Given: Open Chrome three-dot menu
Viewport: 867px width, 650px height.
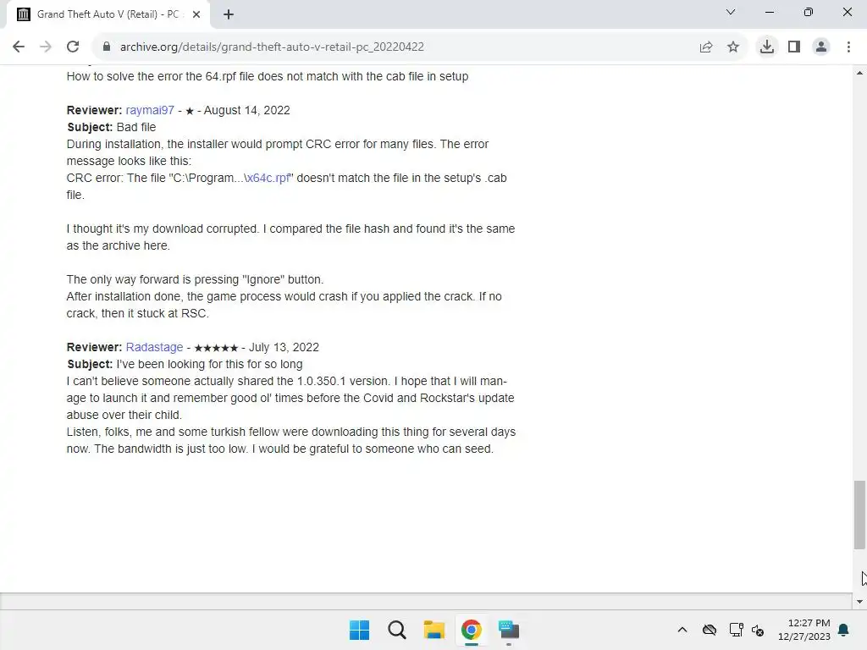Looking at the screenshot, I should [848, 47].
